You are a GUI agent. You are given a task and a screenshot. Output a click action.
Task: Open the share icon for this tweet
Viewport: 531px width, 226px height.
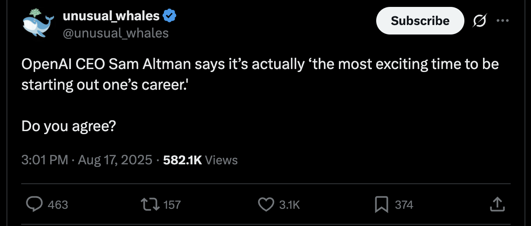(497, 204)
